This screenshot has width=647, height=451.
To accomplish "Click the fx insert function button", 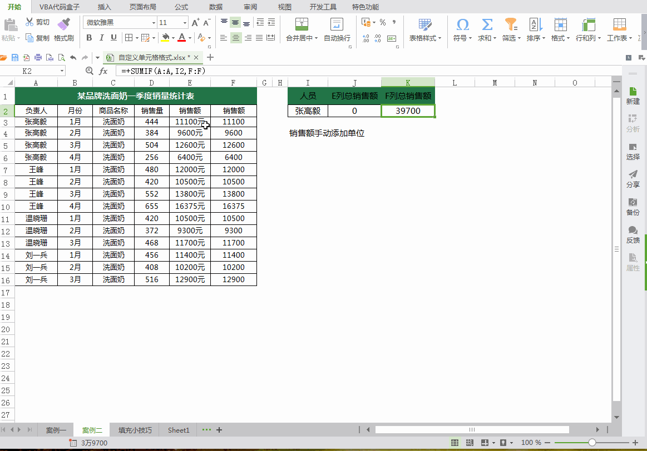I will pyautogui.click(x=103, y=71).
